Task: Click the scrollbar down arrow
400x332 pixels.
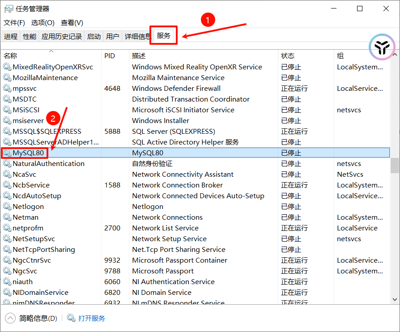Action: tap(395, 299)
